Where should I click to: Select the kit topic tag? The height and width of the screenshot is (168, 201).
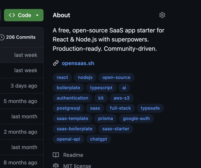tap(101, 98)
